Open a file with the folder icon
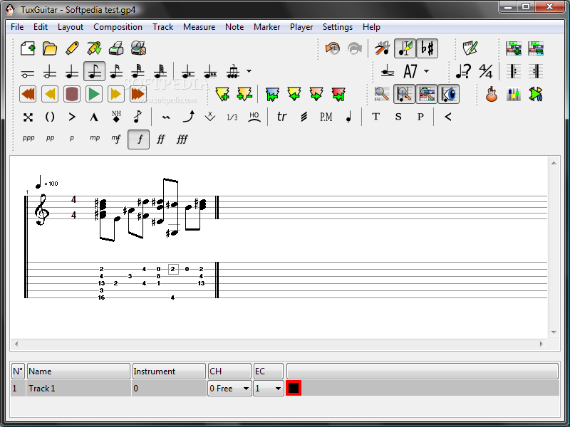This screenshot has width=570, height=427. tap(50, 48)
